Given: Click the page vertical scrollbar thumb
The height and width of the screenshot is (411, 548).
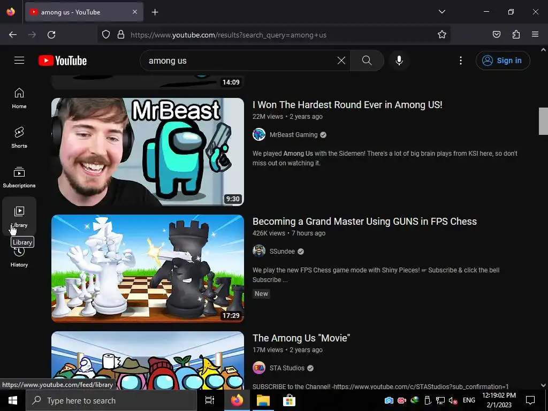Looking at the screenshot, I should 543,121.
